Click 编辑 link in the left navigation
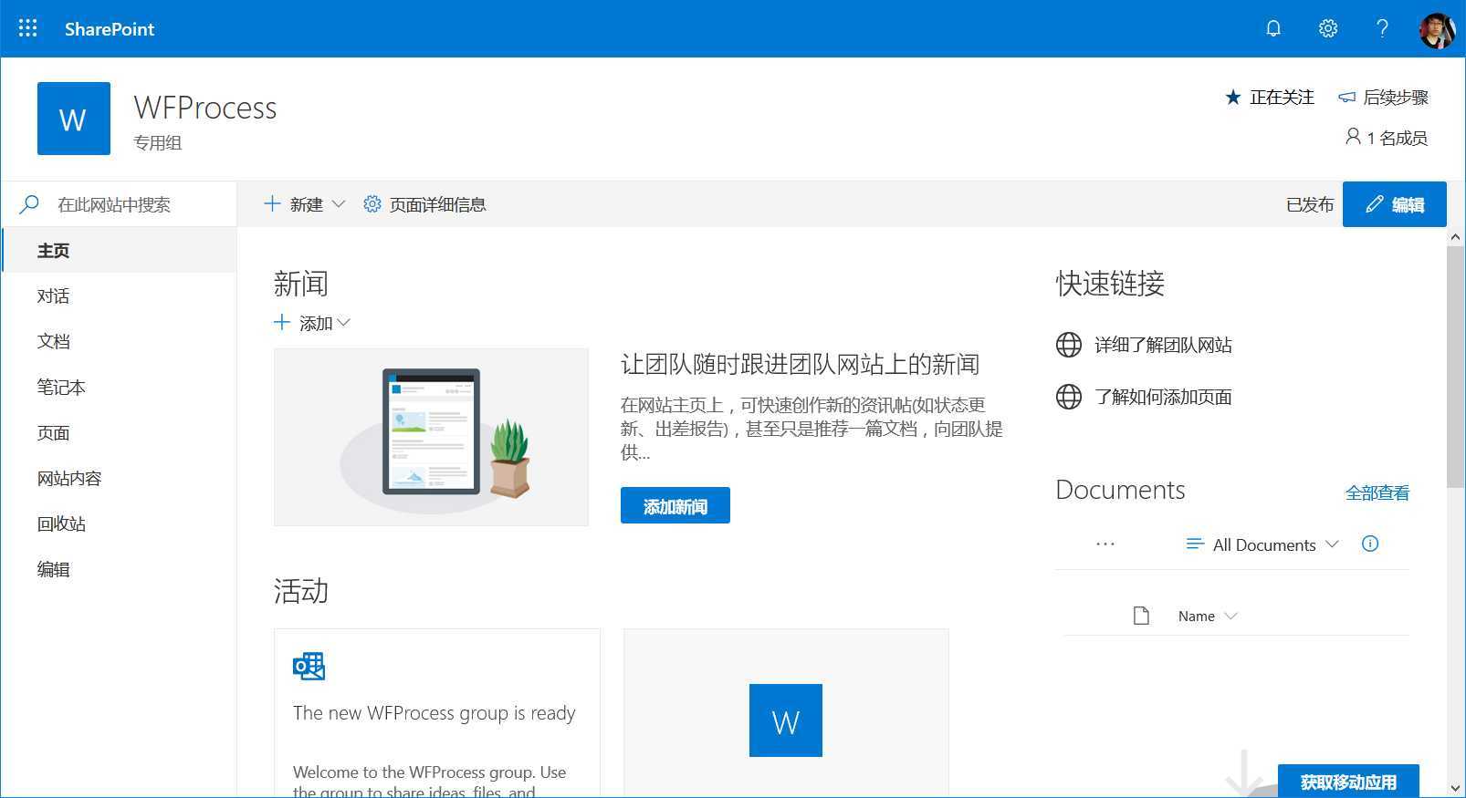Image resolution: width=1466 pixels, height=798 pixels. pyautogui.click(x=54, y=569)
